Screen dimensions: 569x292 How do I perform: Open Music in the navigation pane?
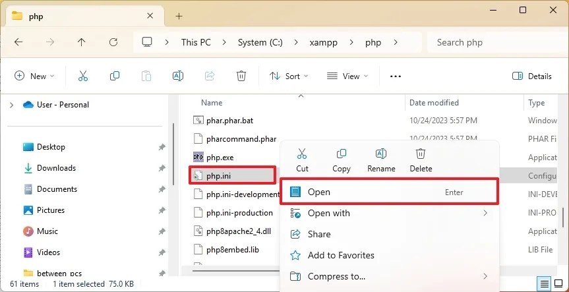[x=47, y=231]
